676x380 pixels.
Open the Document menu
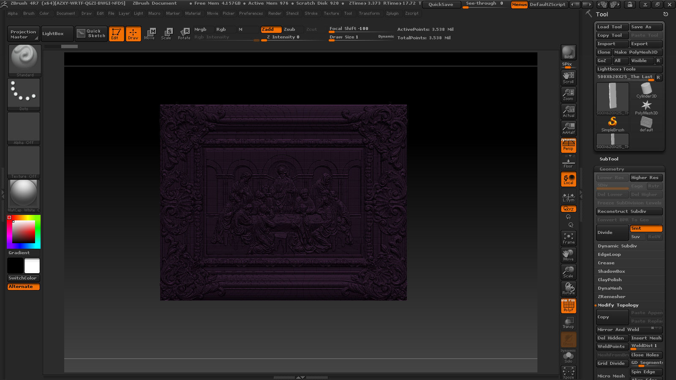(x=66, y=14)
